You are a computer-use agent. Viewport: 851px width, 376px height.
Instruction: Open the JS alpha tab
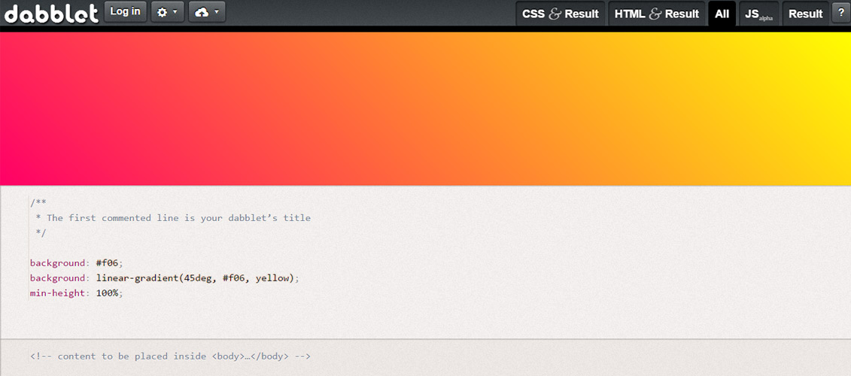pyautogui.click(x=758, y=14)
